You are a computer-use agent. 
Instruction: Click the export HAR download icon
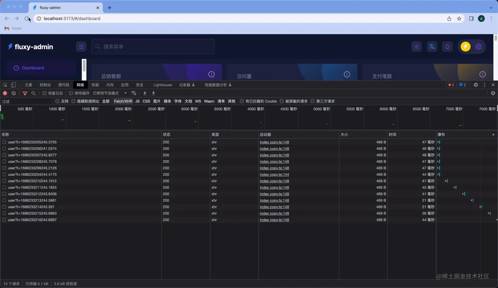153,93
